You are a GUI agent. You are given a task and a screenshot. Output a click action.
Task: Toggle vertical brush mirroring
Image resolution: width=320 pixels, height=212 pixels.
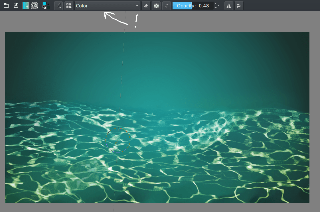tap(239, 5)
